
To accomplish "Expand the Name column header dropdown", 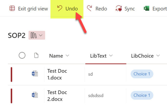I will [x=67, y=56].
